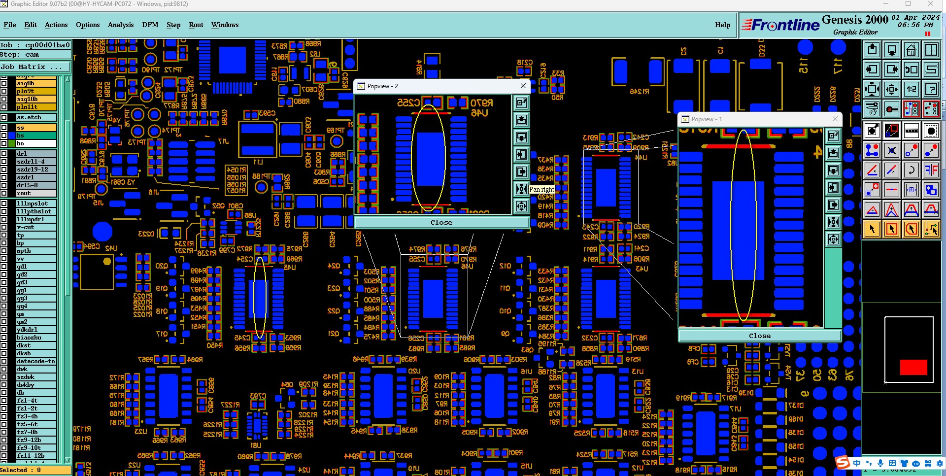This screenshot has width=946, height=476.
Task: Click the layer list scroll down arrow
Action: click(68, 460)
